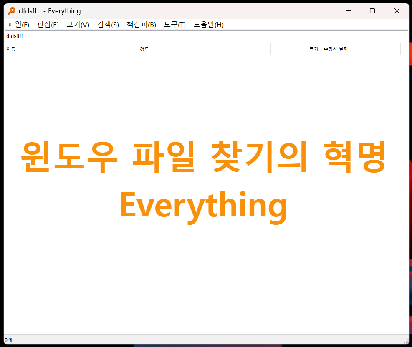412x347 pixels.
Task: Click the Everything magnifier icon in title bar
Action: point(12,11)
